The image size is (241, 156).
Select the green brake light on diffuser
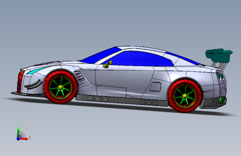click(x=221, y=100)
